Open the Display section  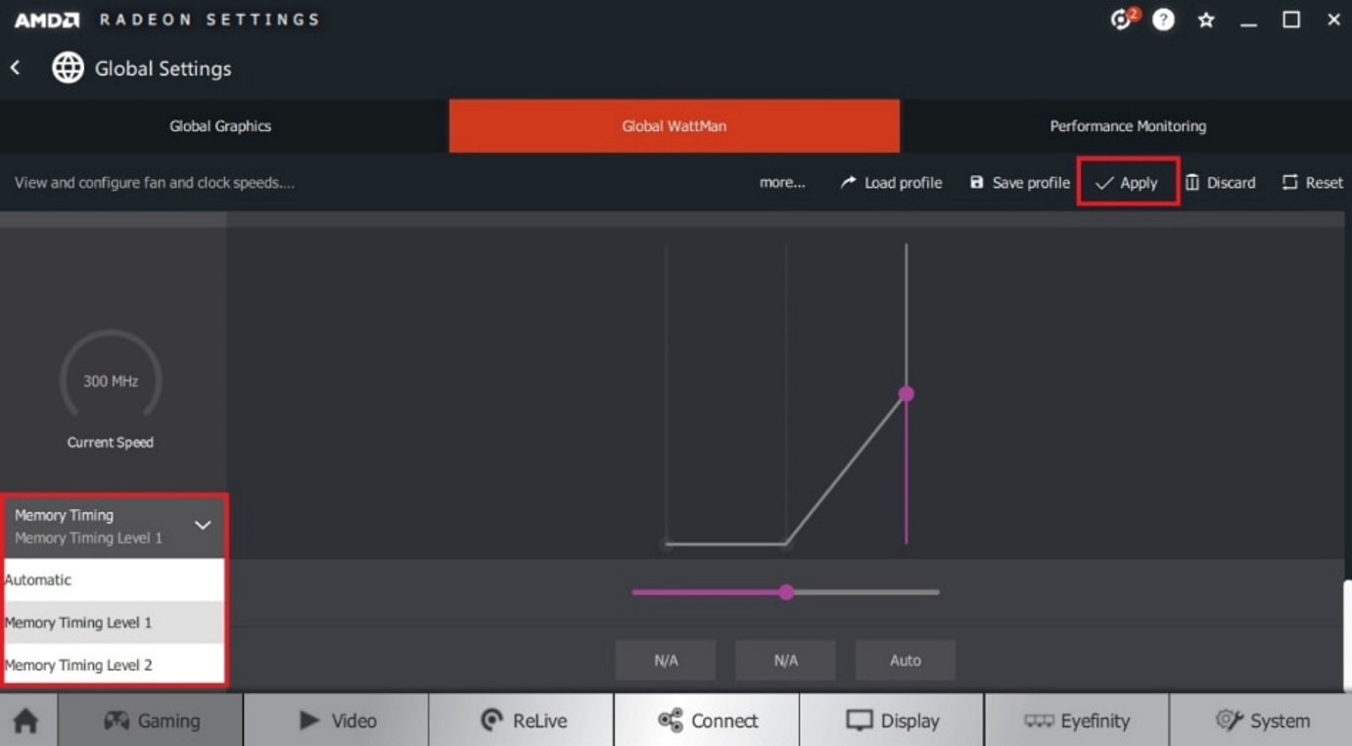[892, 721]
